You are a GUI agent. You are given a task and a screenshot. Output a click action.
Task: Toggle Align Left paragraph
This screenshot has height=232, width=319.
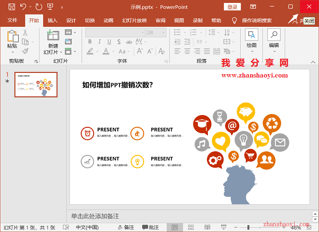177,51
